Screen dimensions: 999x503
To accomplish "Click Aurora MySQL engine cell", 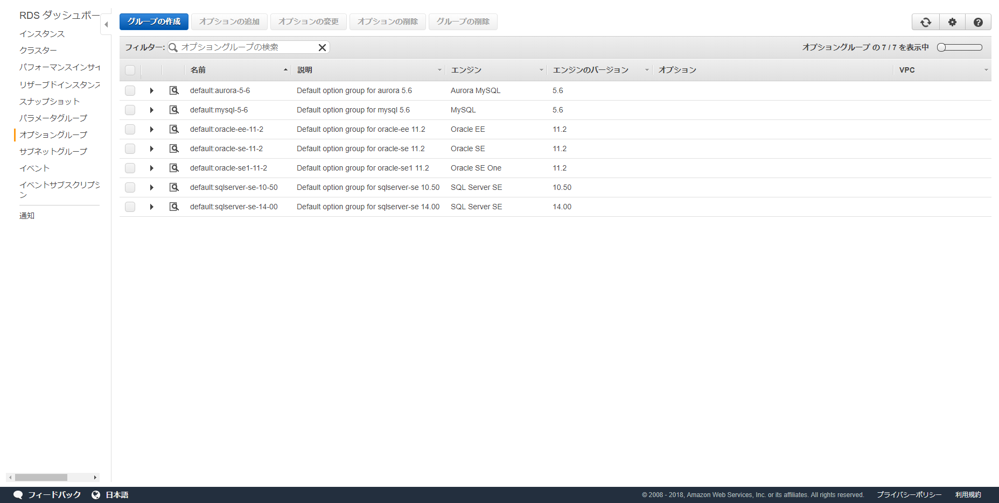I will 476,90.
